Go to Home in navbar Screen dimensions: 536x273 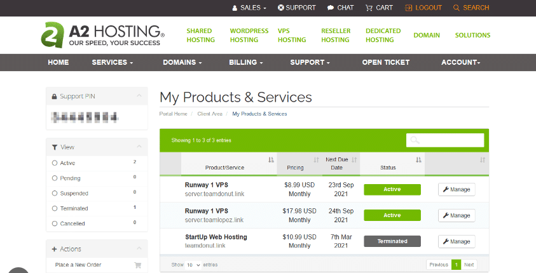[x=58, y=62]
